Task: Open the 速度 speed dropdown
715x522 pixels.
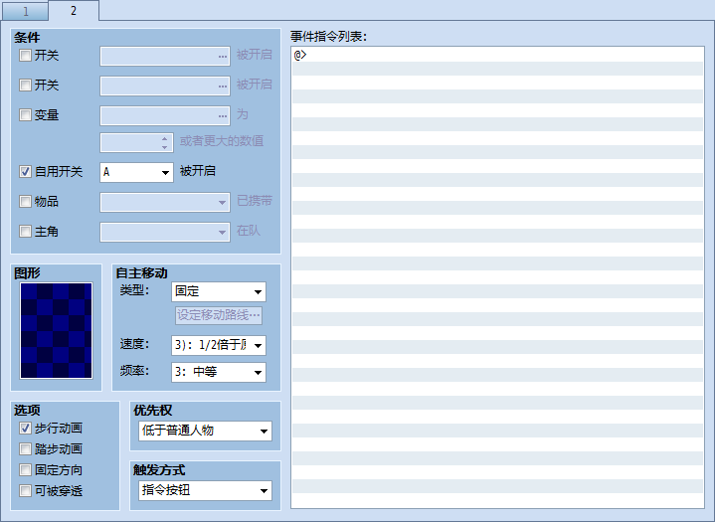Action: click(219, 345)
